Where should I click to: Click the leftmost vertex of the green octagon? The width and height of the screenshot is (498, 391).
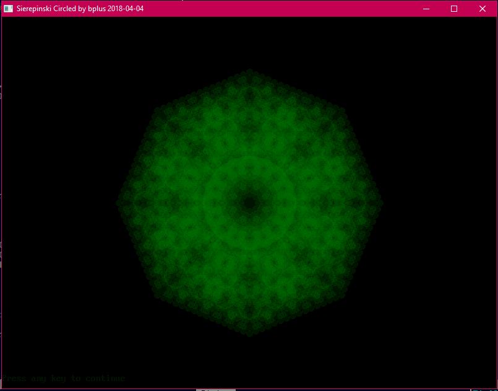click(119, 202)
